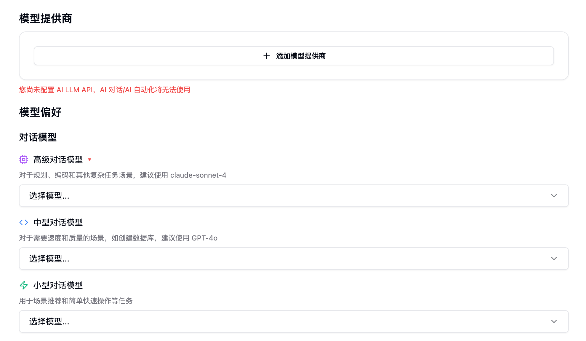Open the 中型对话模型 select model field
This screenshot has width=586, height=341.
coord(293,259)
